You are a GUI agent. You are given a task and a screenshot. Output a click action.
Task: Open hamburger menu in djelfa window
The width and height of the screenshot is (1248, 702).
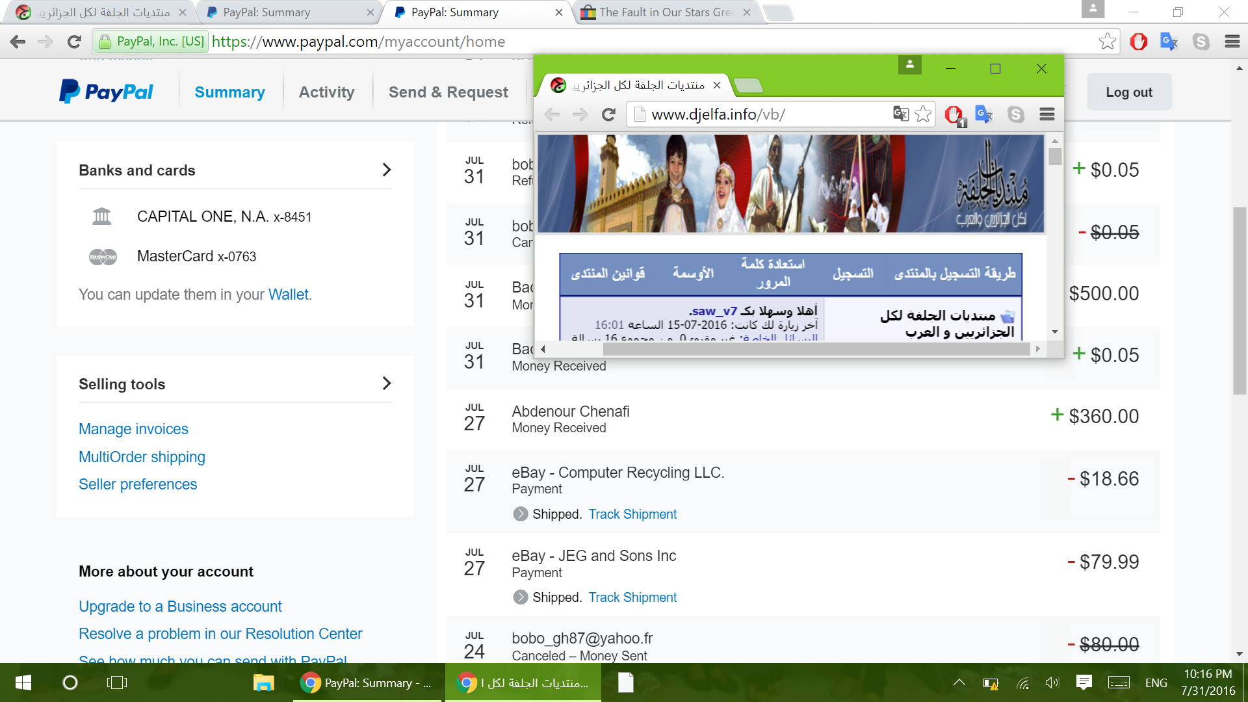(1046, 114)
